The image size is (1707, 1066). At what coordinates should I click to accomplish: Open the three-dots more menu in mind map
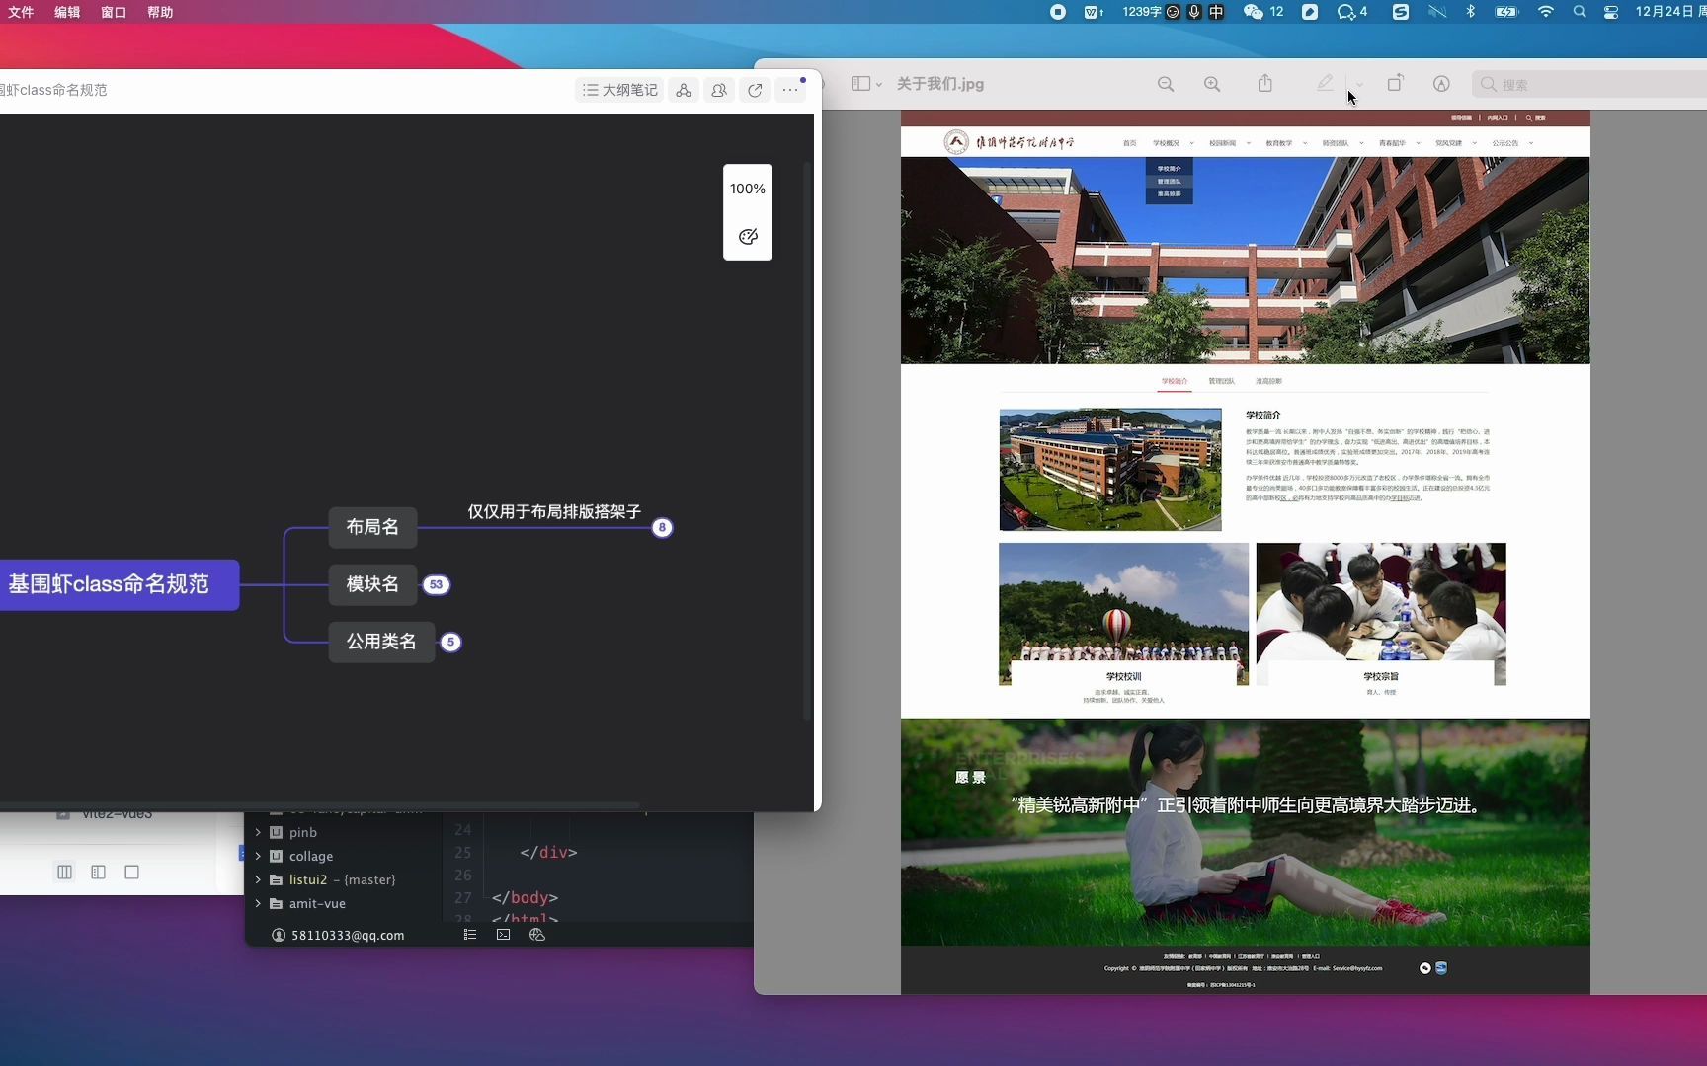coord(790,90)
